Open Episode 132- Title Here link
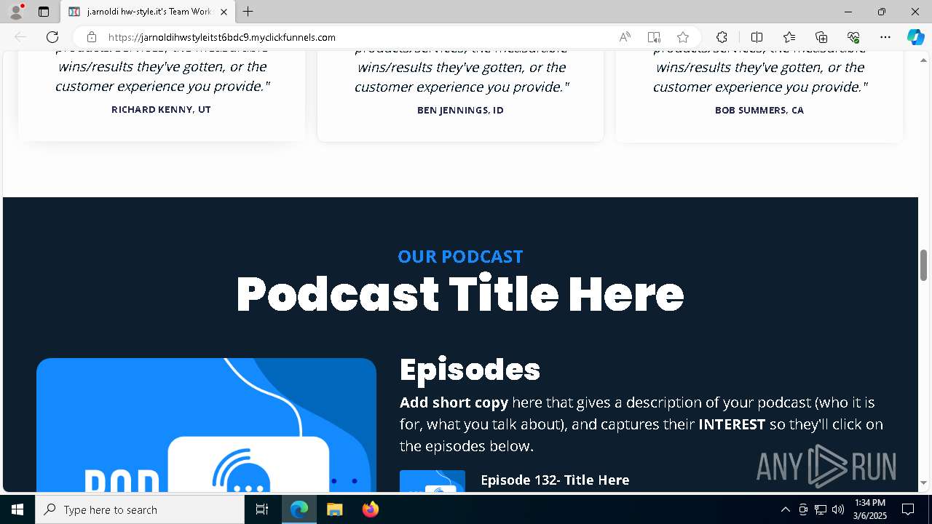Viewport: 932px width, 524px height. pos(555,480)
